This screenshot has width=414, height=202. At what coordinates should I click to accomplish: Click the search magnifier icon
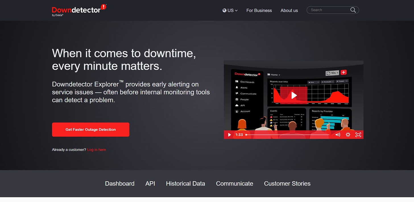click(353, 10)
